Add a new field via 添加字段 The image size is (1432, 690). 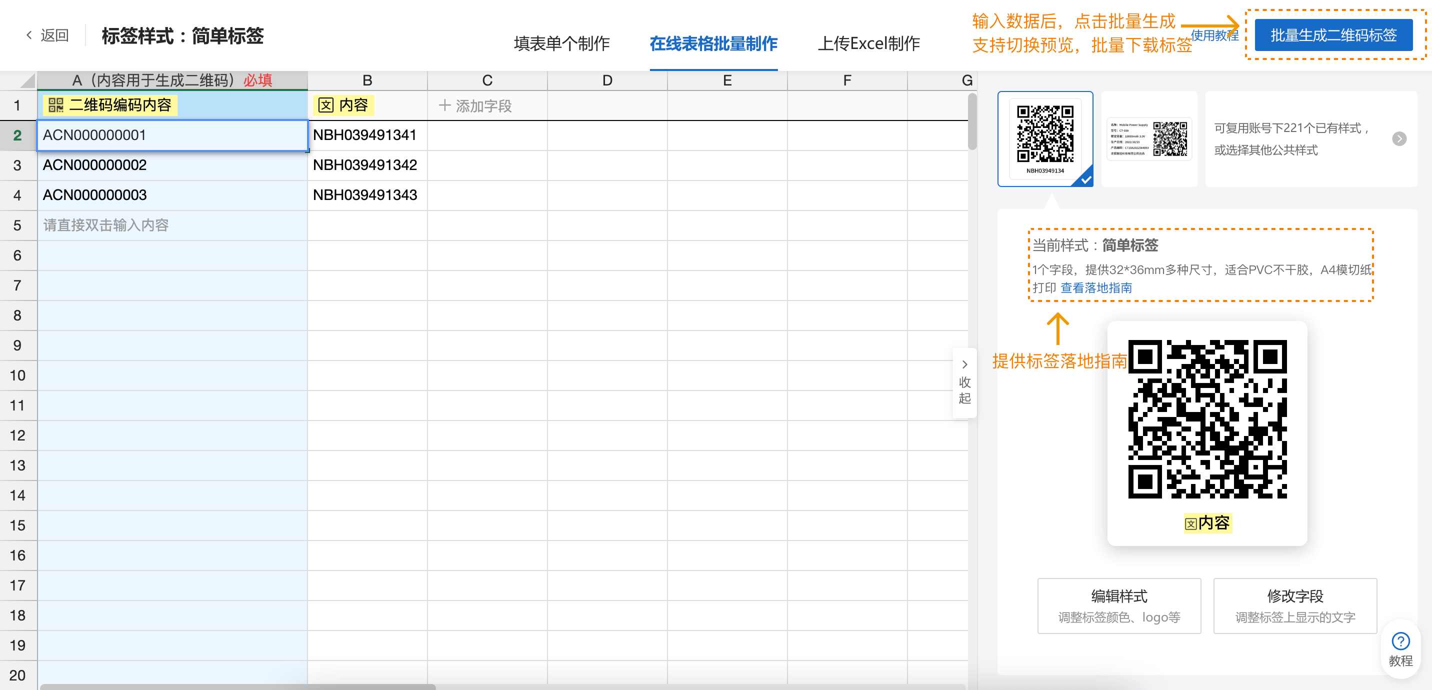[475, 105]
